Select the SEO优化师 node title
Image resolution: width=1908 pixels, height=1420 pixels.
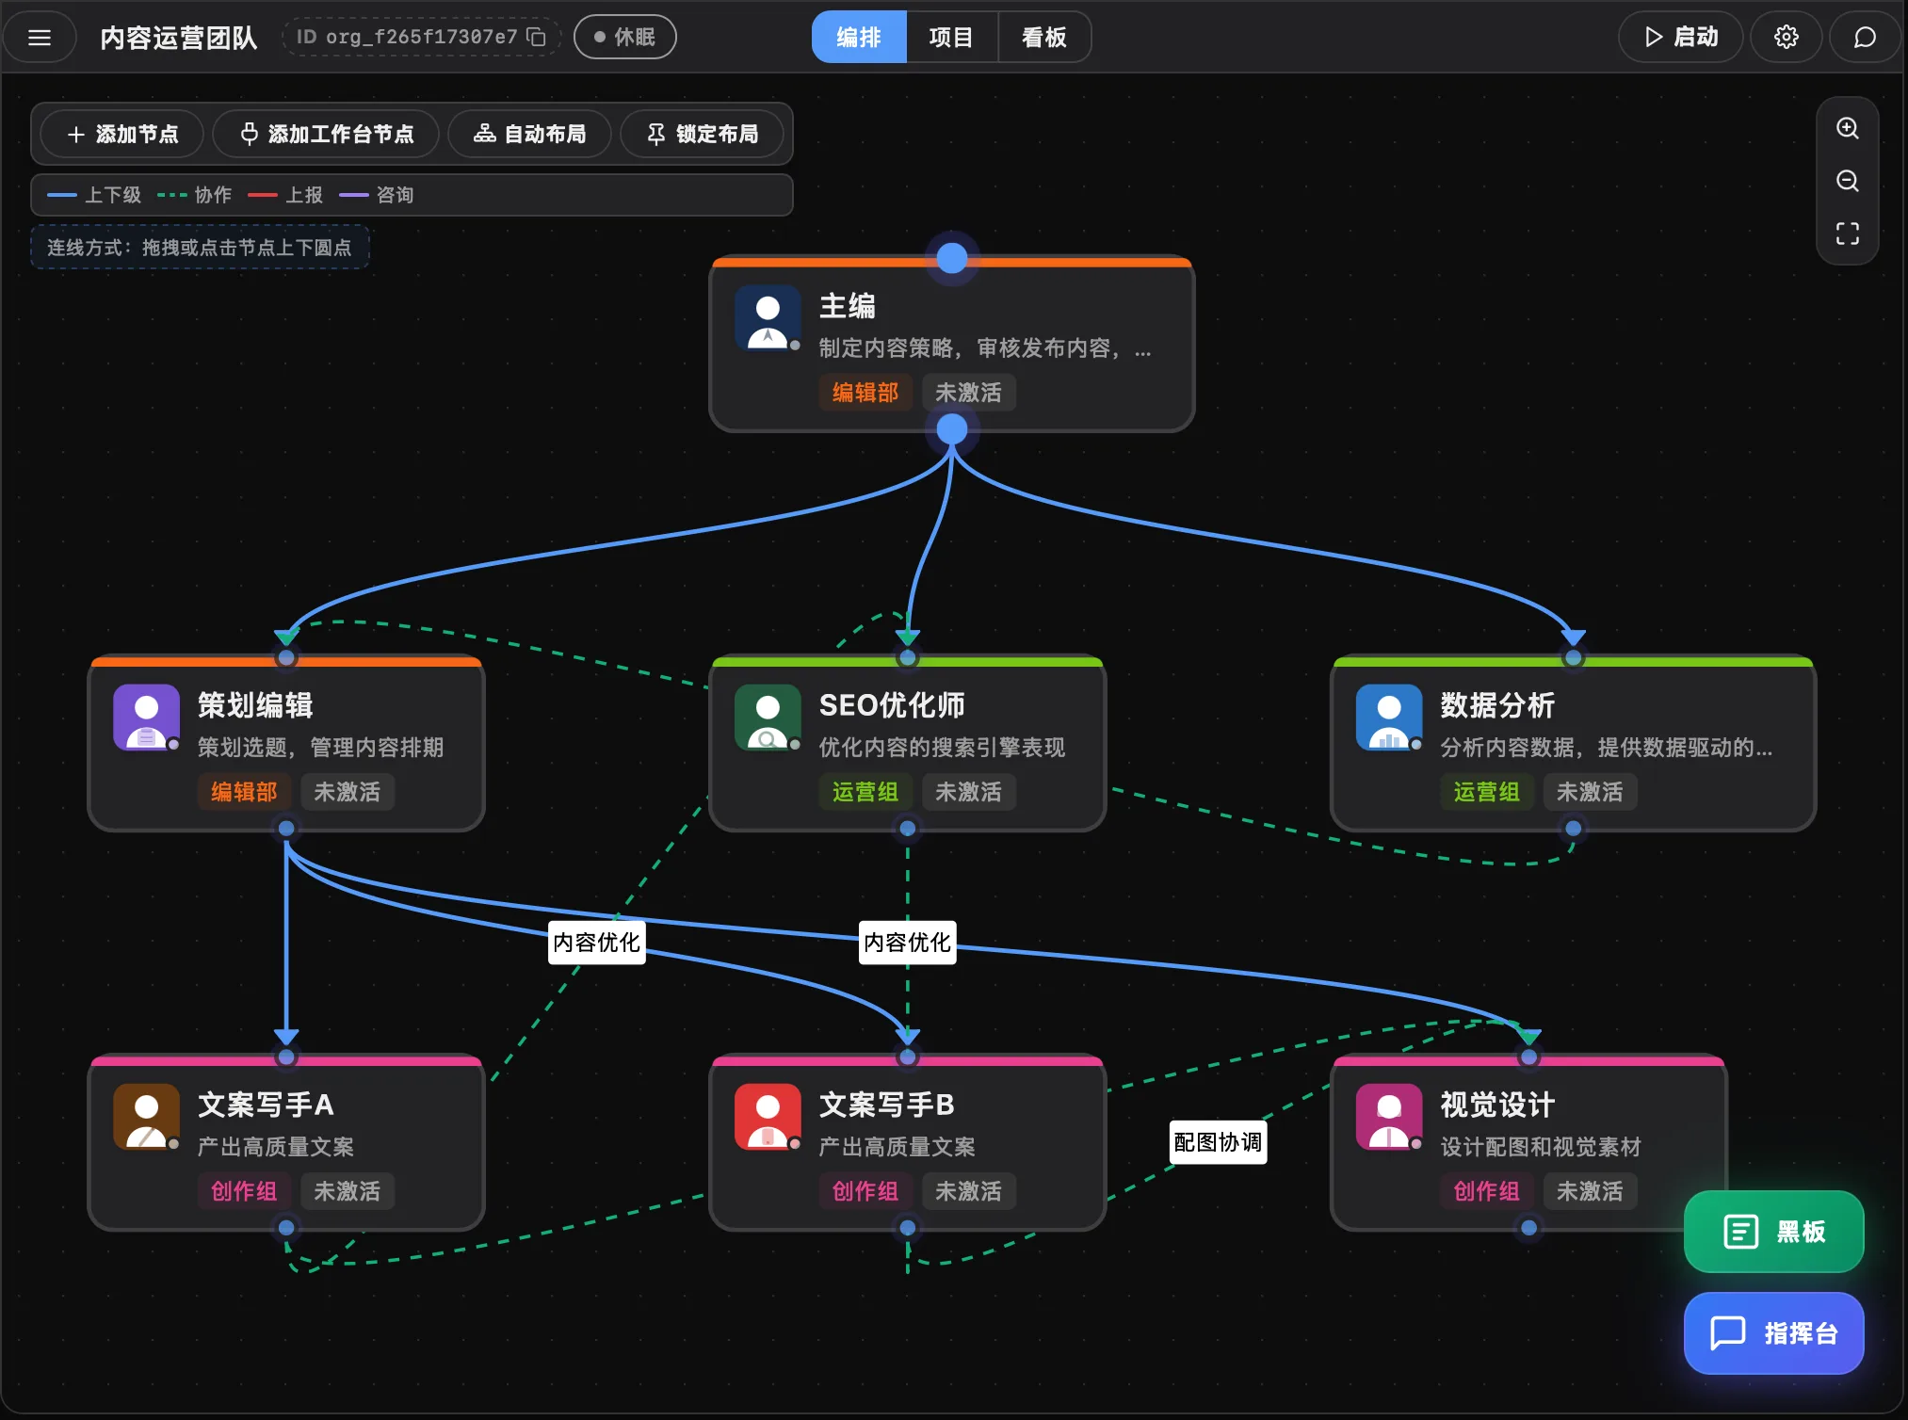pos(892,705)
